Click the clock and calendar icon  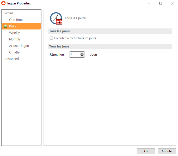pos(56,18)
